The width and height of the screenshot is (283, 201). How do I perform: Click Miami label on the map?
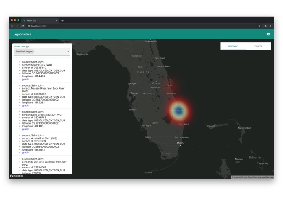(x=180, y=143)
